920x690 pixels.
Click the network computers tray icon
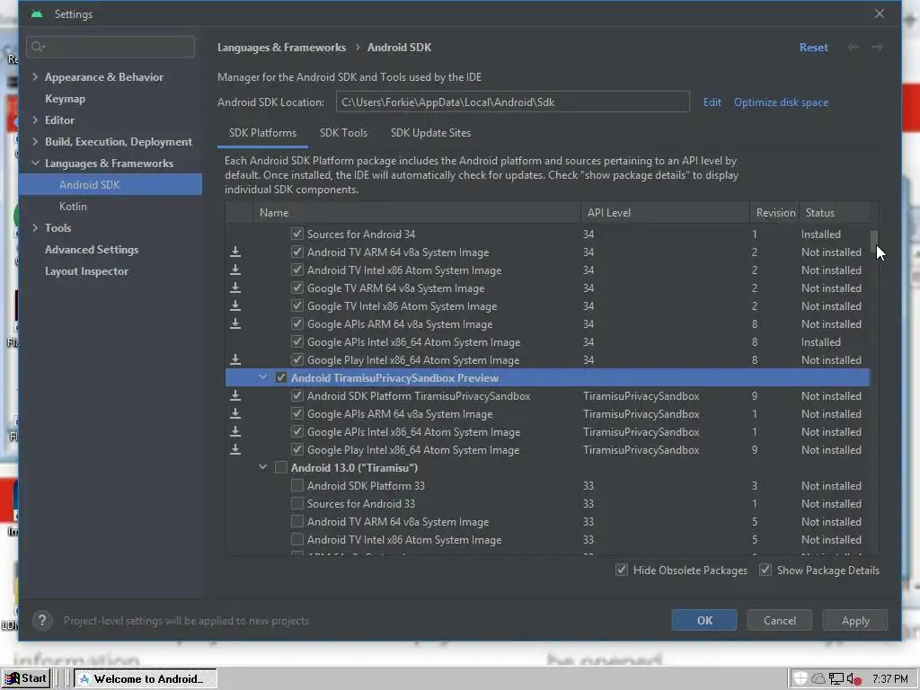836,679
